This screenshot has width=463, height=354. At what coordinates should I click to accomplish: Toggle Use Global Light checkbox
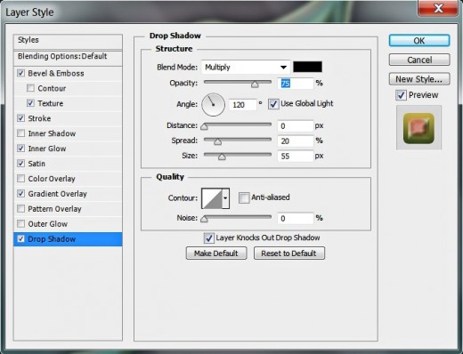[x=273, y=104]
